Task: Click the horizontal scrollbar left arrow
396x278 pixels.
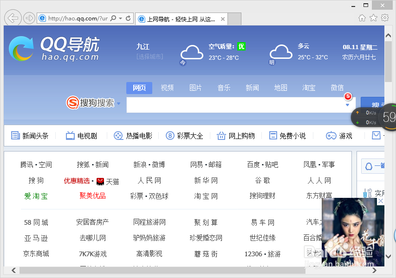Action: click(13, 271)
